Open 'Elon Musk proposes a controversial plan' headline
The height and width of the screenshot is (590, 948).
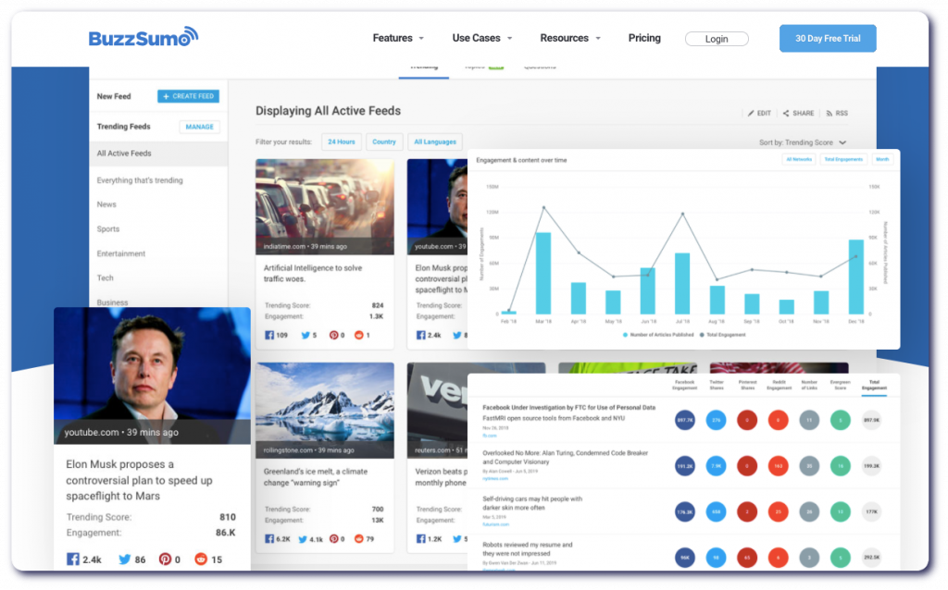click(x=139, y=480)
